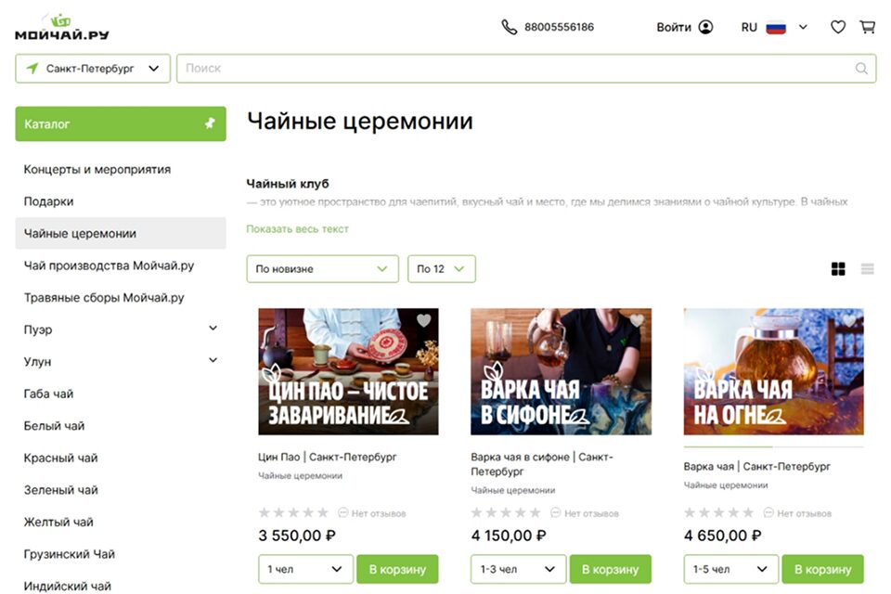This screenshot has width=891, height=594.
Task: Click into the Поиск search field
Action: [x=515, y=68]
